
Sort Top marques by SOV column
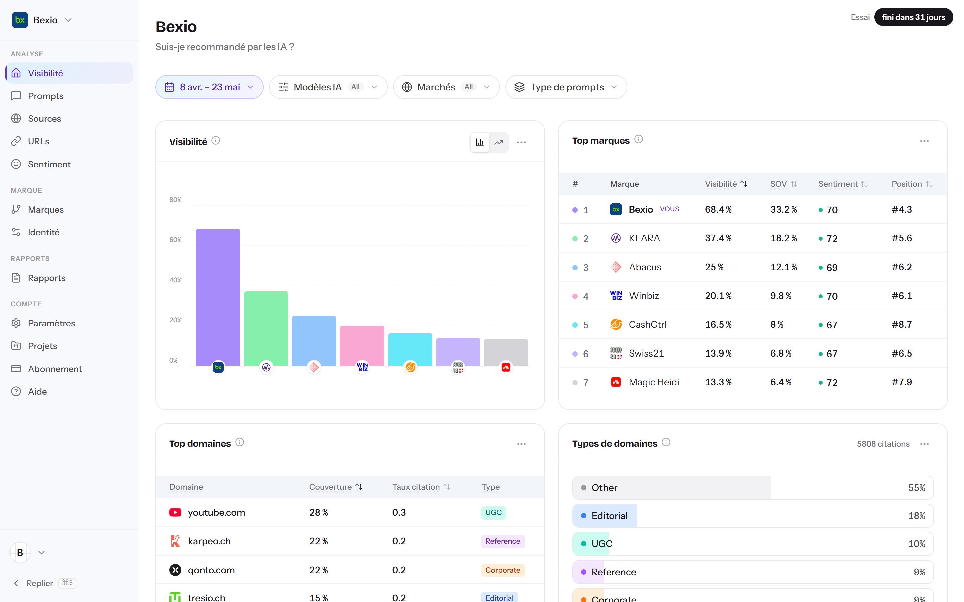783,184
